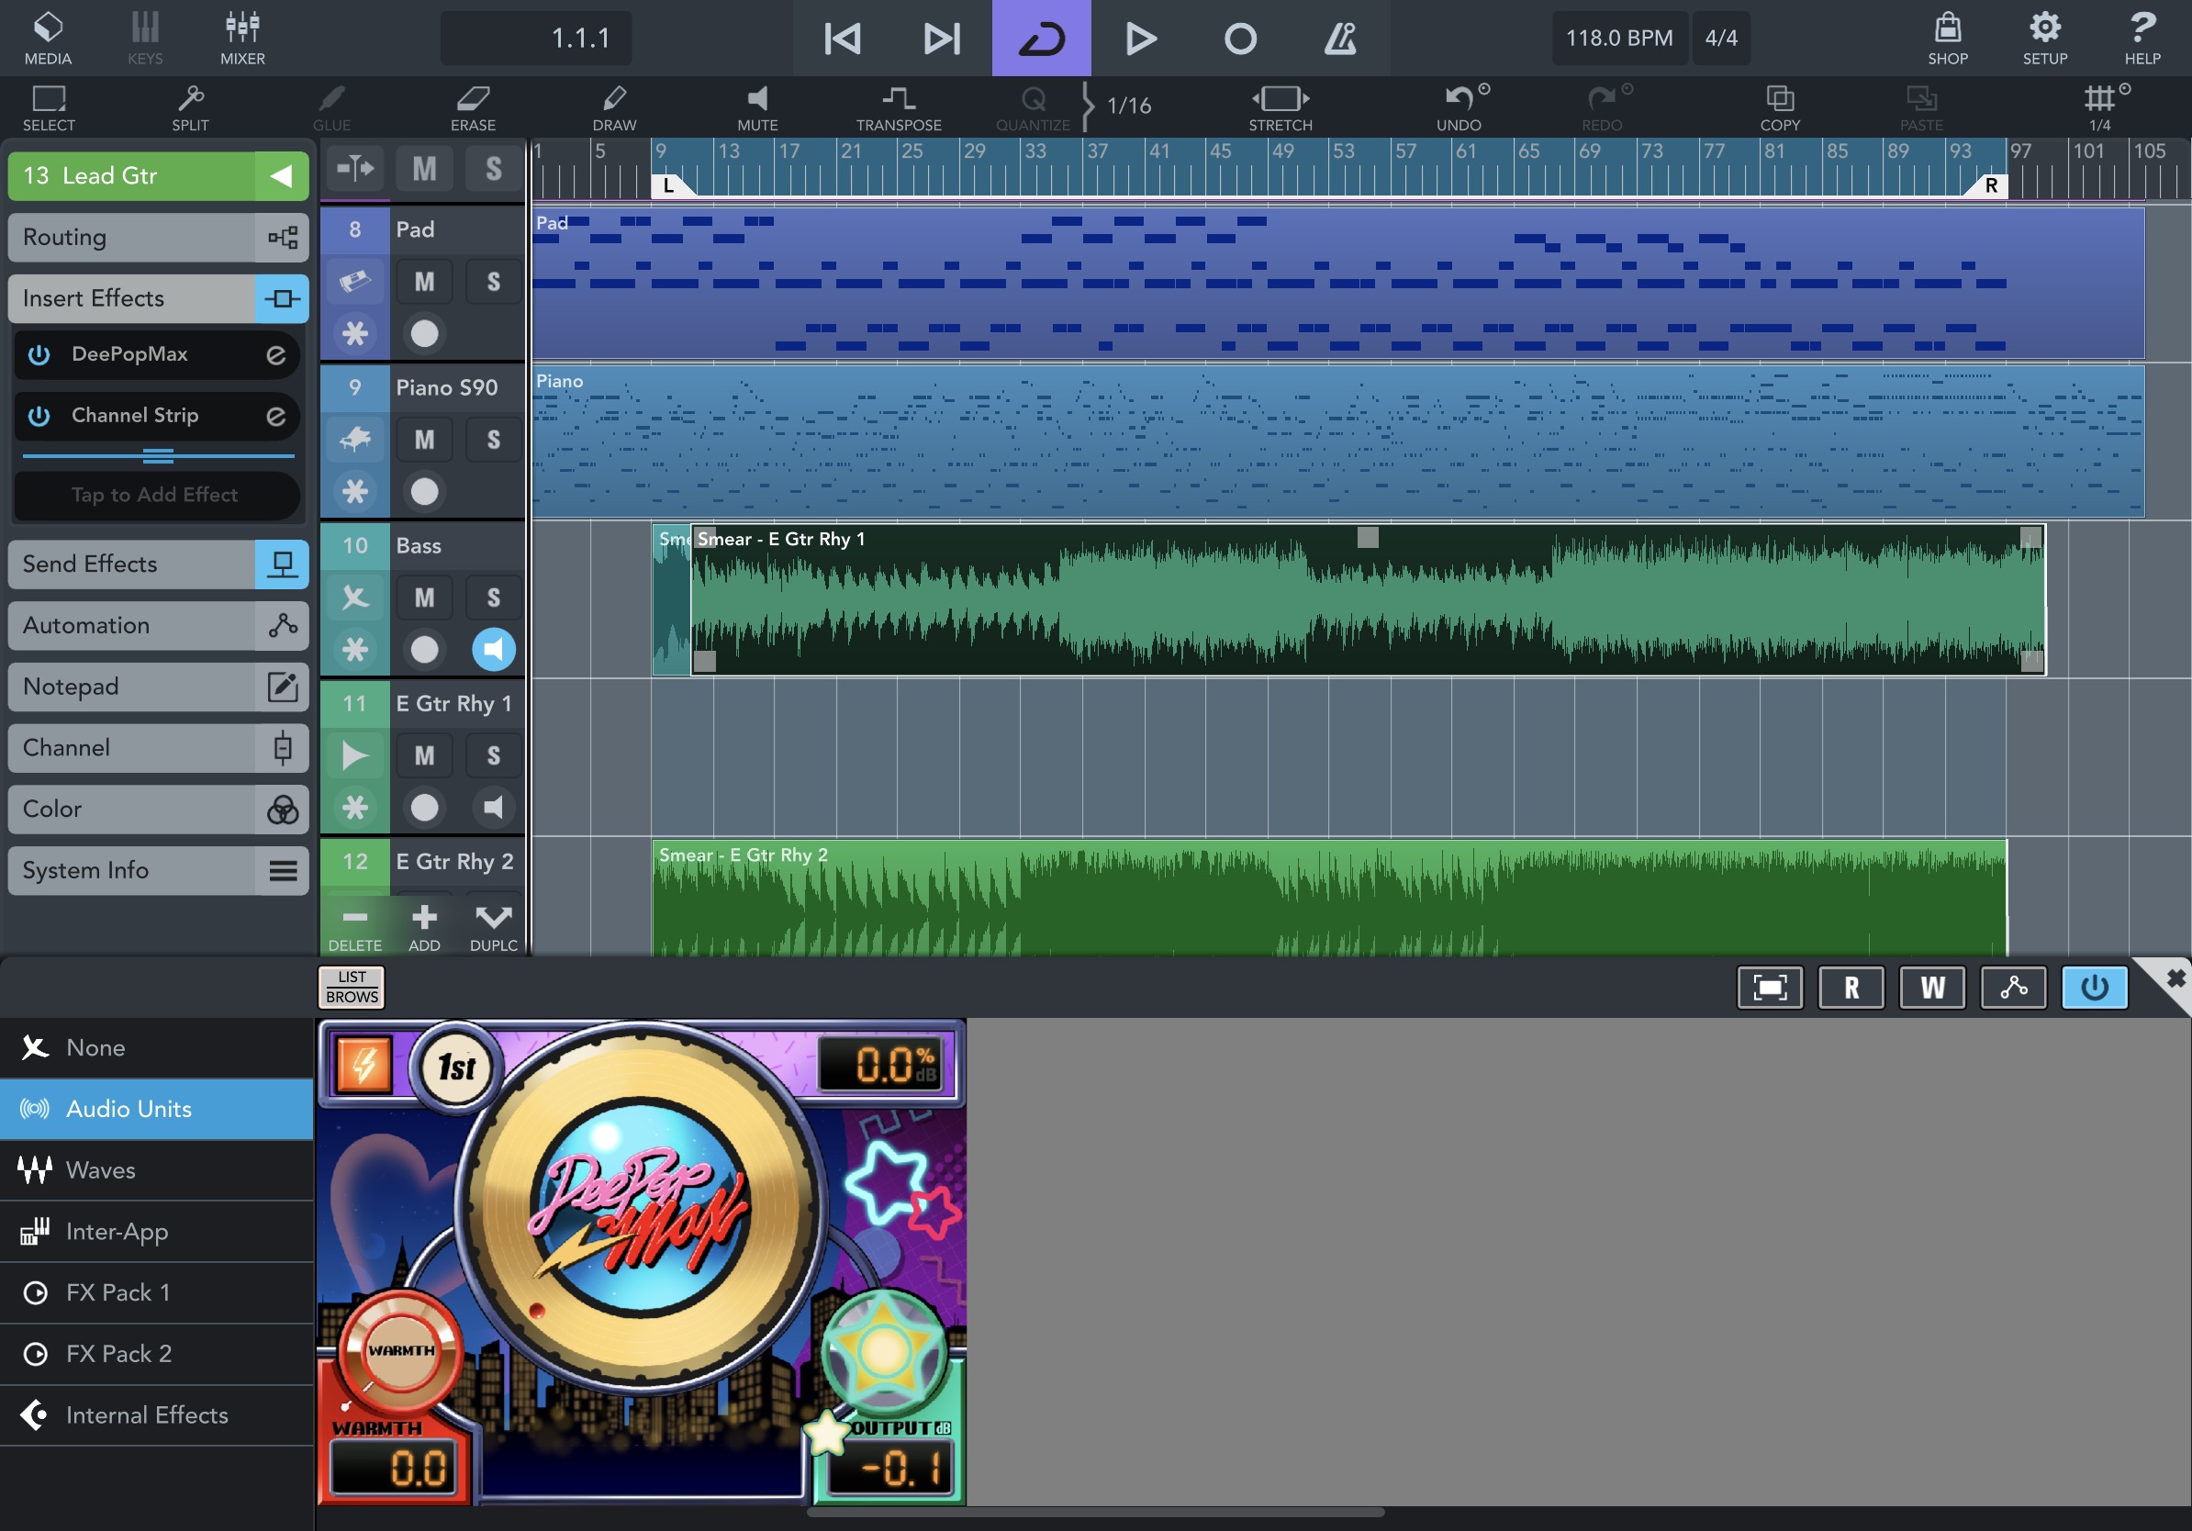Toggle the plugin power bypass button
2192x1531 pixels.
tap(2094, 987)
